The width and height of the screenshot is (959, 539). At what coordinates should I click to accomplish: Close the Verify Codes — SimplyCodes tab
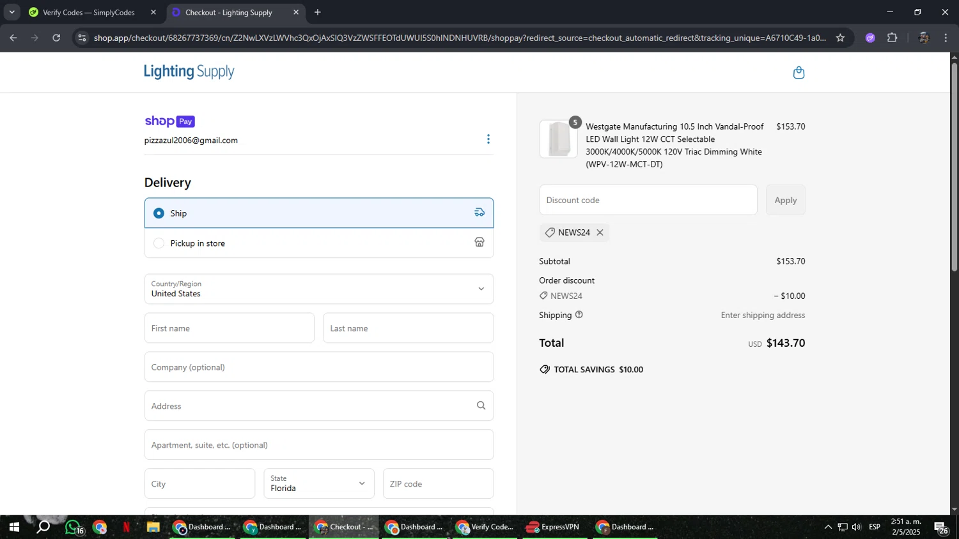(x=153, y=12)
